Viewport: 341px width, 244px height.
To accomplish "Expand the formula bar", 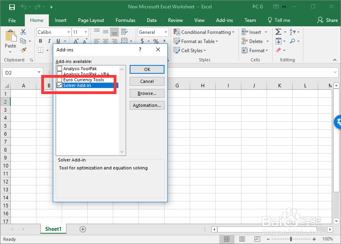I will pyautogui.click(x=335, y=73).
